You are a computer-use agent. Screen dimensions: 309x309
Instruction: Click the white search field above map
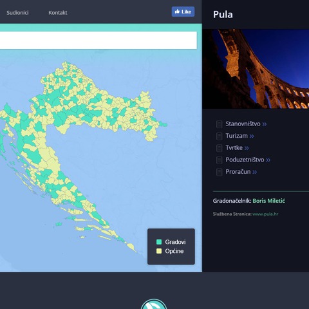pos(98,41)
